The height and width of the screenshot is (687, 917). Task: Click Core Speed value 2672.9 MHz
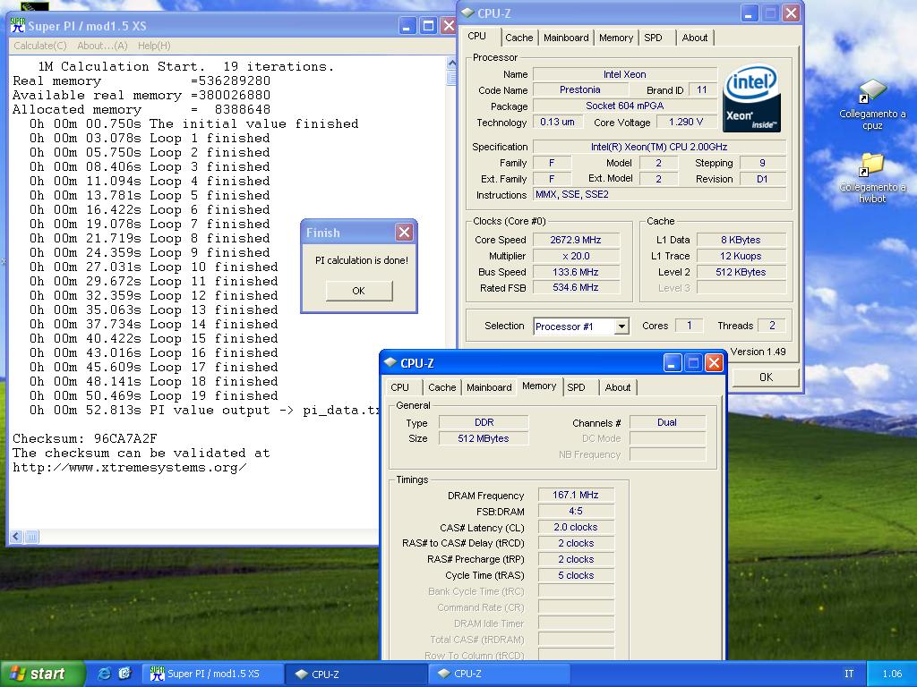click(x=576, y=240)
